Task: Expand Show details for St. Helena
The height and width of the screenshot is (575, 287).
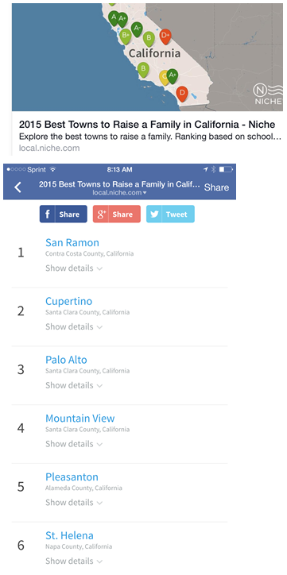Action: point(74,561)
